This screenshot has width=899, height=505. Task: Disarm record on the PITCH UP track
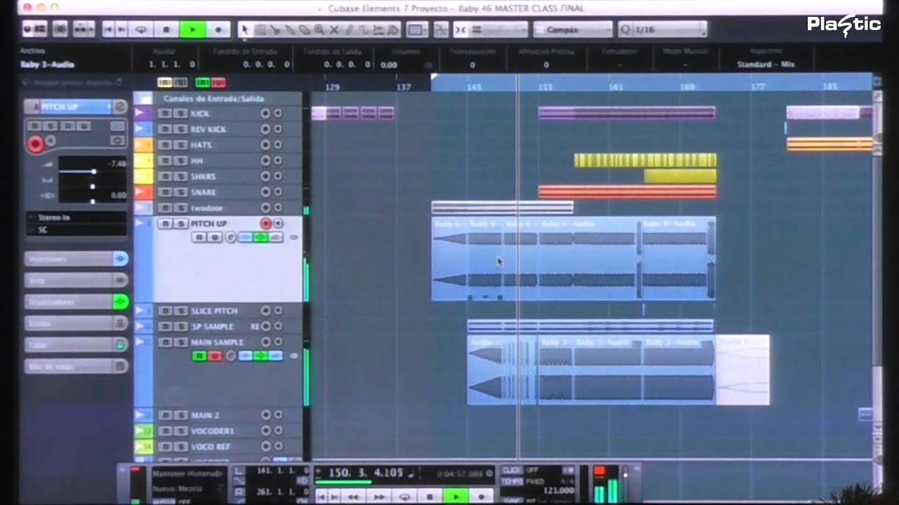265,224
